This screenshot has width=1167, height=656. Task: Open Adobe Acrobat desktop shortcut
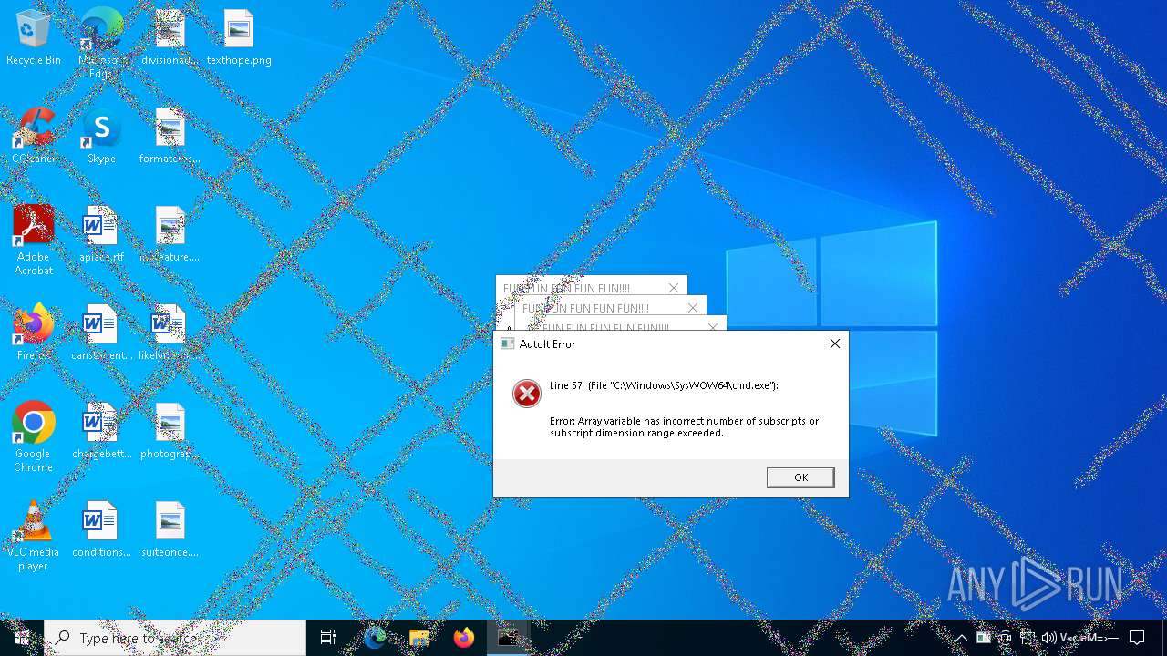point(34,241)
